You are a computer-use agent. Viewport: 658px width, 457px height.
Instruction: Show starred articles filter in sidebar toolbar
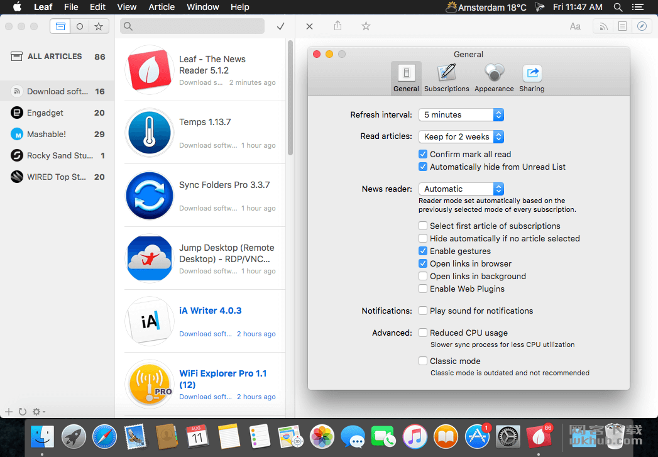coord(99,26)
